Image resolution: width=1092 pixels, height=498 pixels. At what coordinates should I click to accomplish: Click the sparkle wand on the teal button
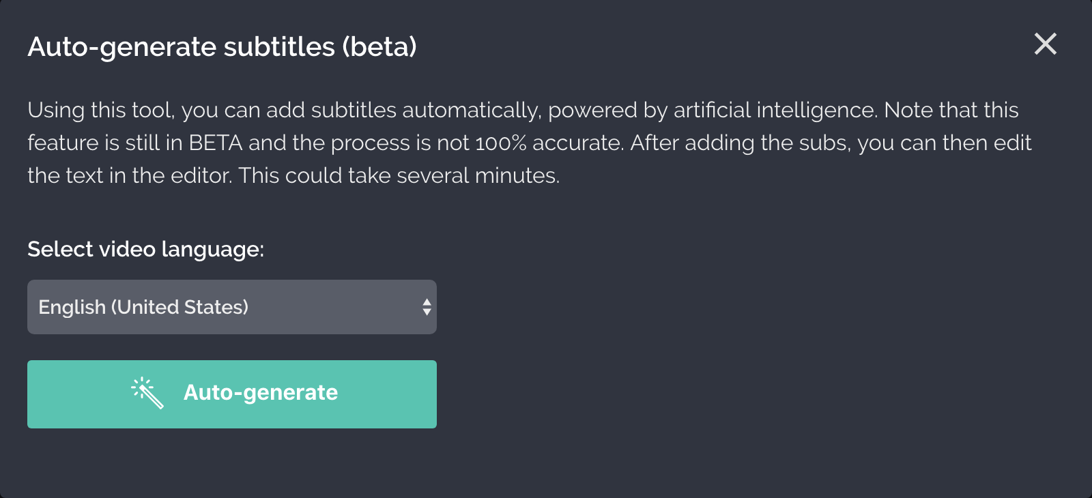click(148, 393)
